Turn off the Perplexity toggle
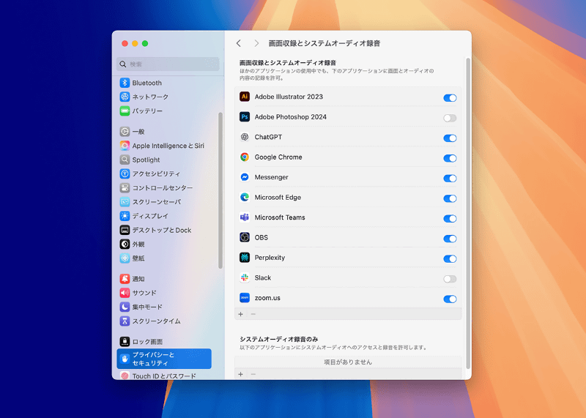 coord(450,259)
